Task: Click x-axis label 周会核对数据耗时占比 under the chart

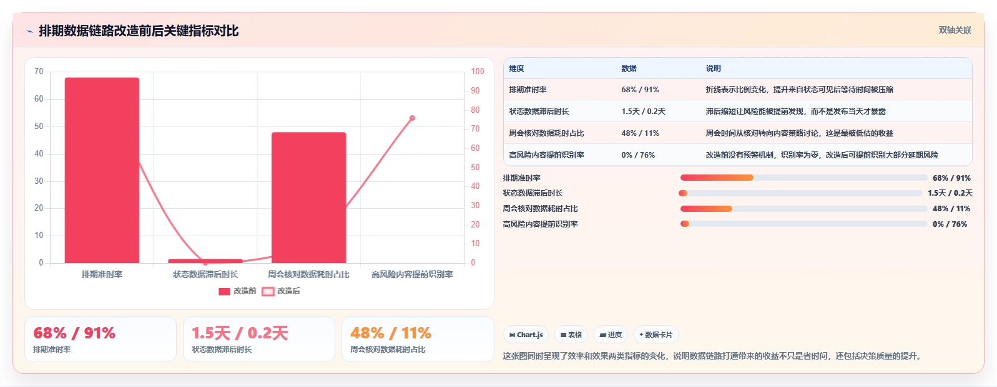Action: coord(308,274)
